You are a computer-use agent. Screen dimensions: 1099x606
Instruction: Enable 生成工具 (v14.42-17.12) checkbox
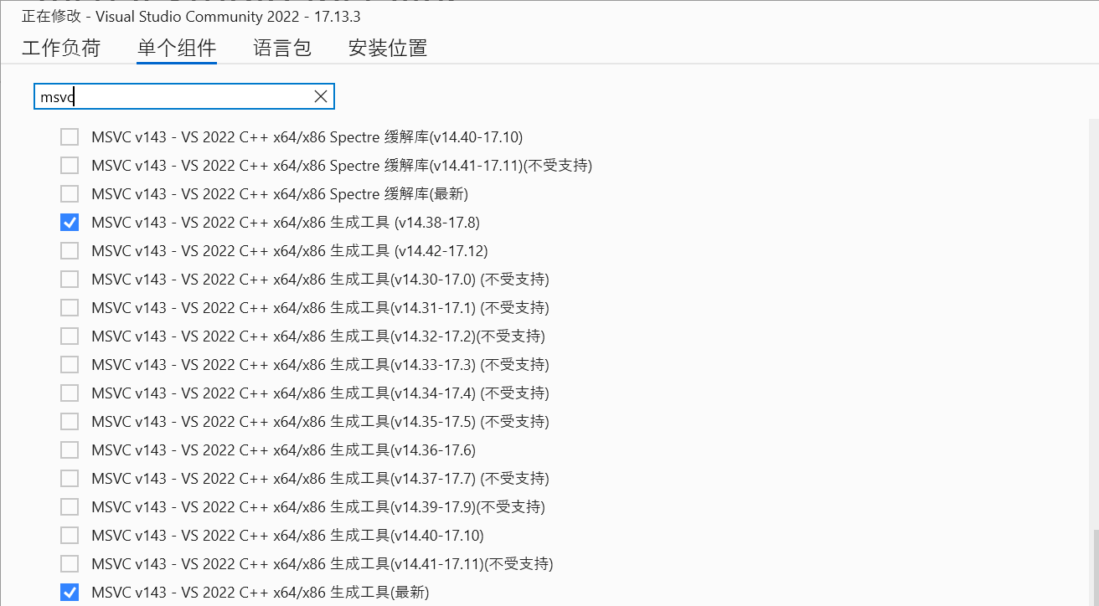(x=70, y=250)
